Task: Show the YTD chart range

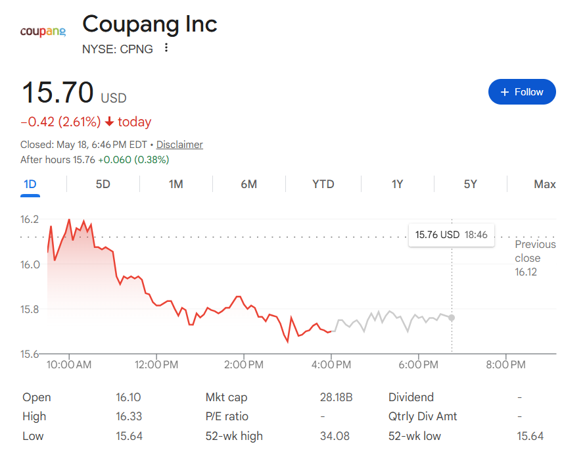Action: click(x=323, y=184)
